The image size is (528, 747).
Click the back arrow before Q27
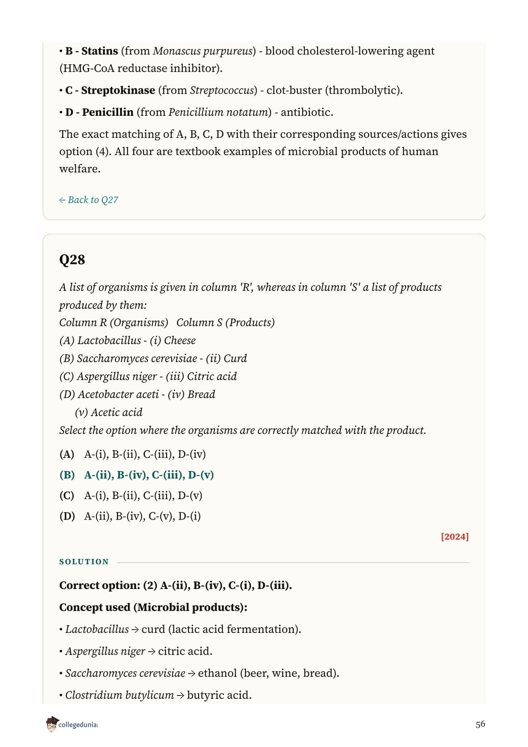pos(62,200)
